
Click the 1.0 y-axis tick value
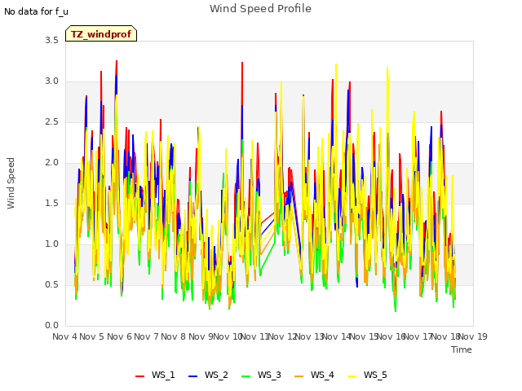(51, 244)
